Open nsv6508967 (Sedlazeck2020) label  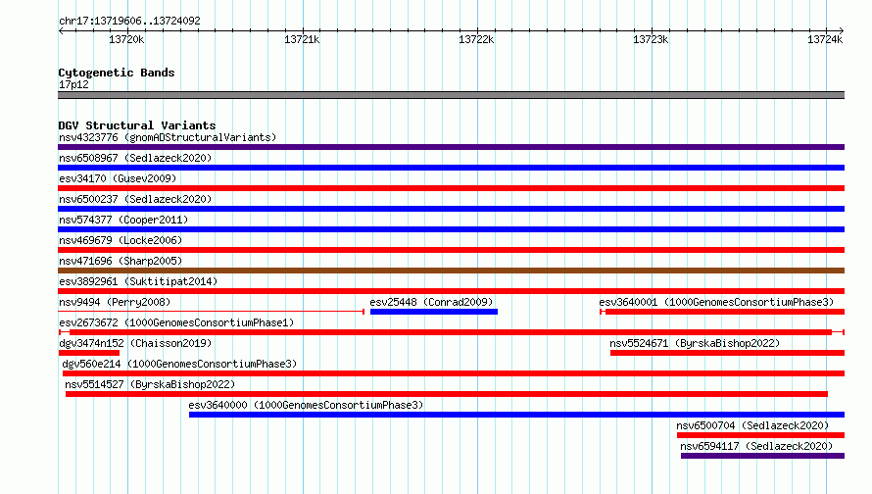(135, 158)
